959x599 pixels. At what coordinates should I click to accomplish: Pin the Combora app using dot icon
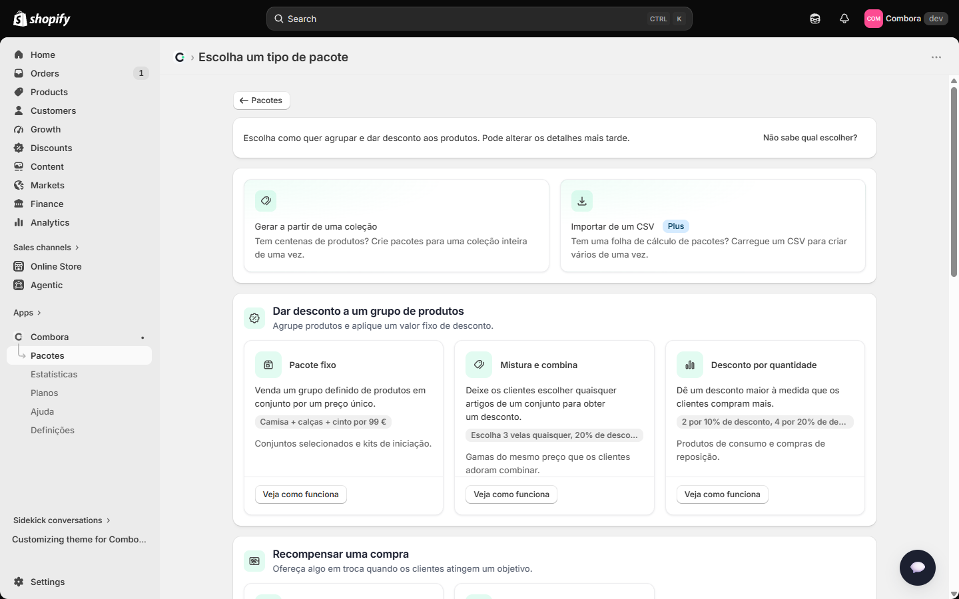pyautogui.click(x=143, y=337)
